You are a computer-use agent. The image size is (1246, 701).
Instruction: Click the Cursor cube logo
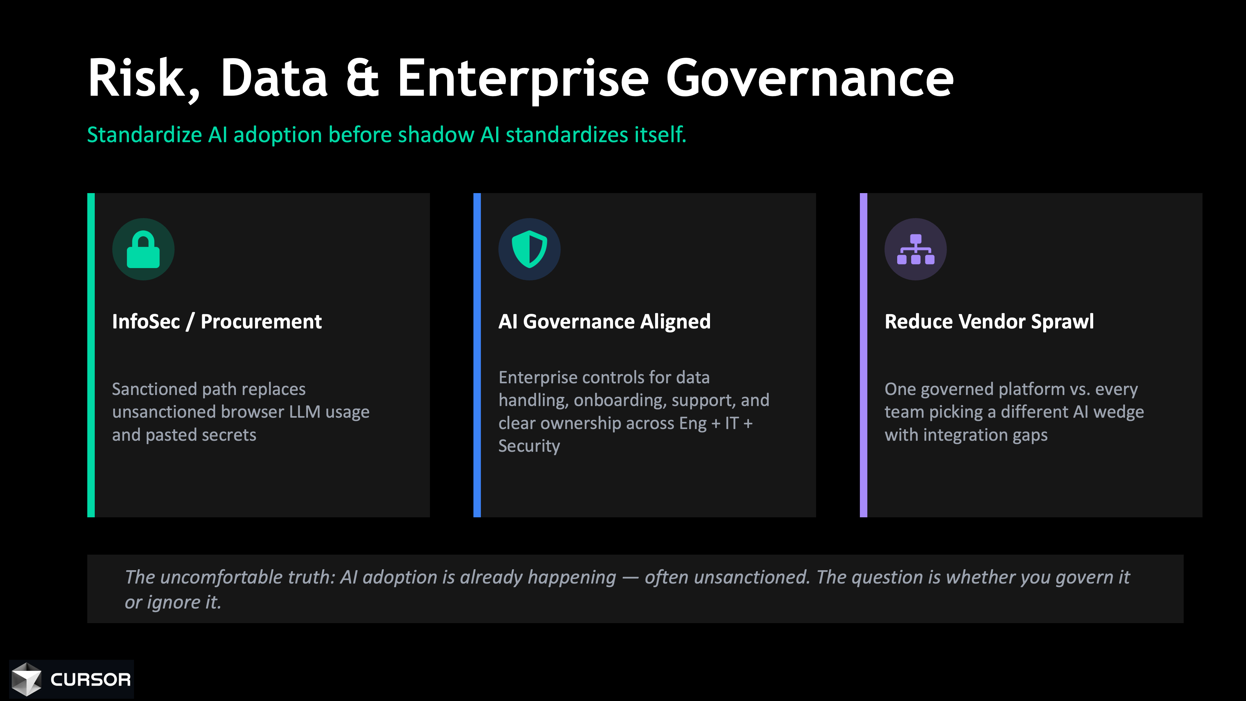[27, 679]
